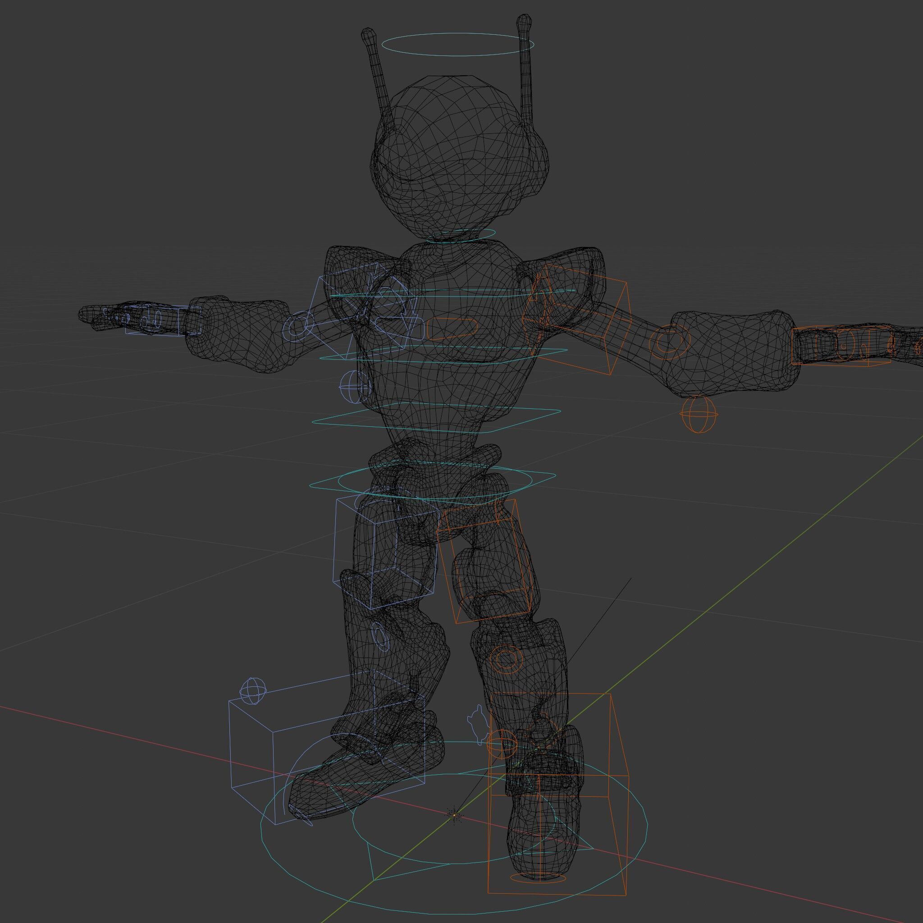Select the orange hand box control
Image resolution: width=923 pixels, height=923 pixels.
point(842,346)
